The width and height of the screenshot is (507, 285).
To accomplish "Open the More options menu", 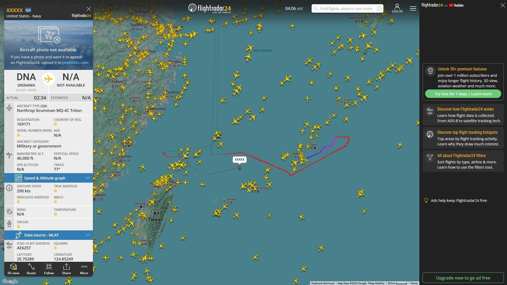I will point(84,269).
